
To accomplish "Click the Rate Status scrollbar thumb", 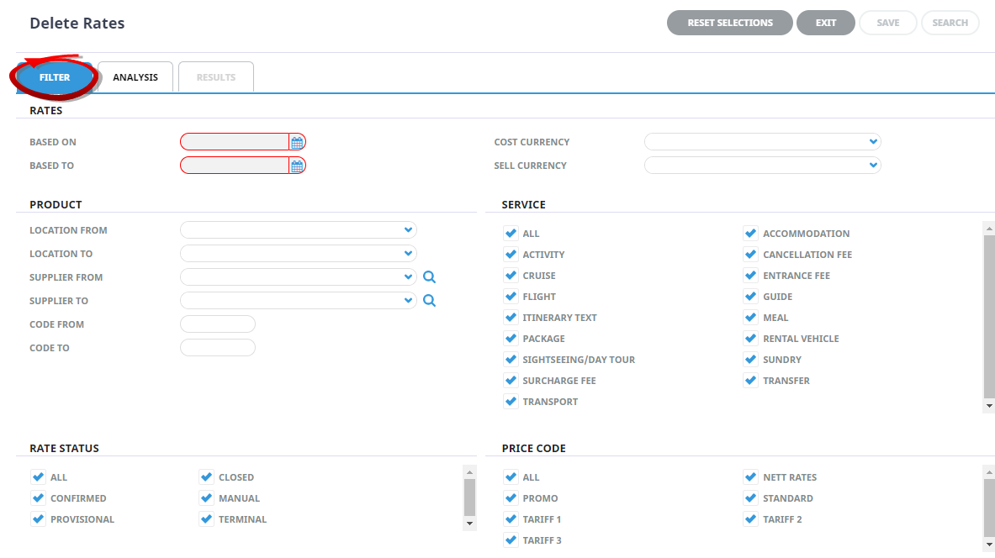I will click(x=469, y=497).
